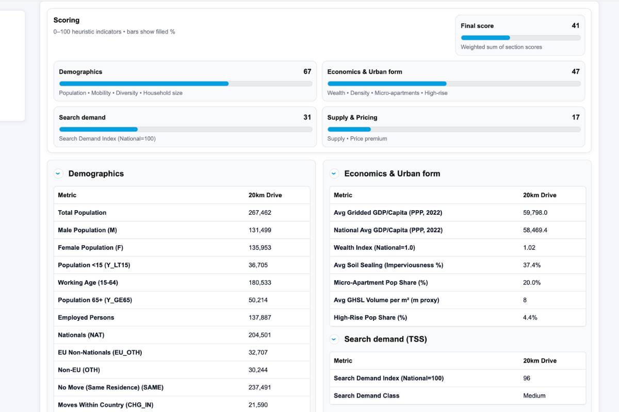Viewport: 619px width, 412px height.
Task: Click the High-Rise Pop Share value 4.4%
Action: (530, 317)
